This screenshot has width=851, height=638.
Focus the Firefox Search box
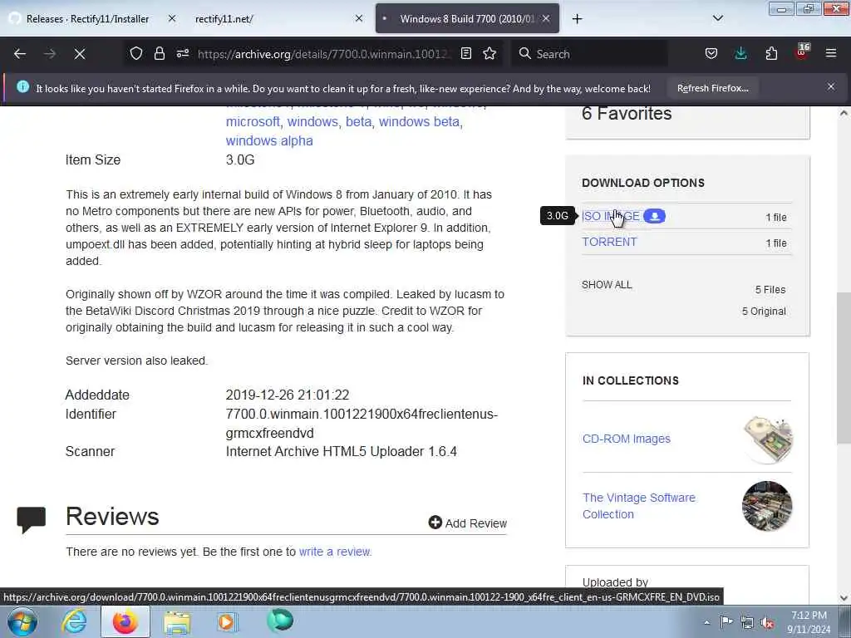pyautogui.click(x=589, y=54)
